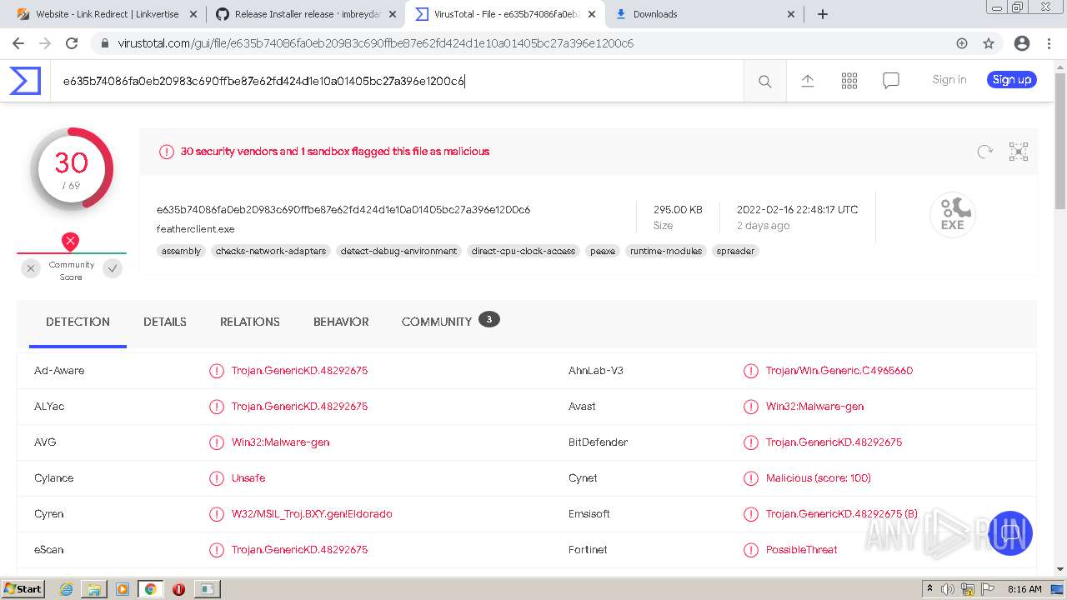This screenshot has width=1067, height=600.
Task: Click the Sign up button
Action: tap(1012, 80)
